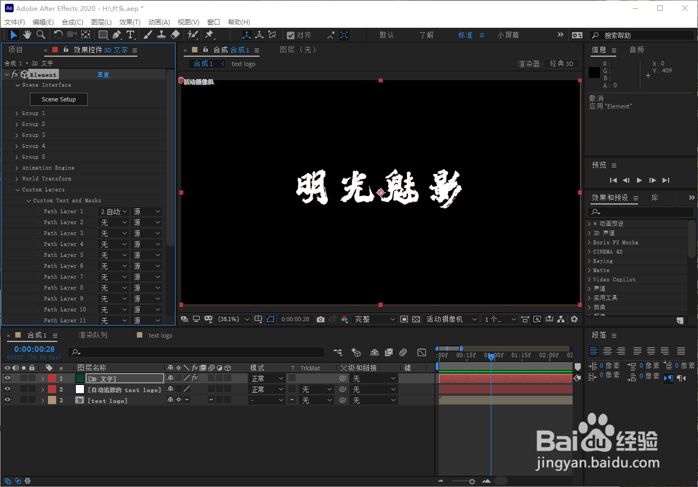Open the Graph Editor in the timeline
Viewport: 698px width, 487px height.
tap(422, 353)
